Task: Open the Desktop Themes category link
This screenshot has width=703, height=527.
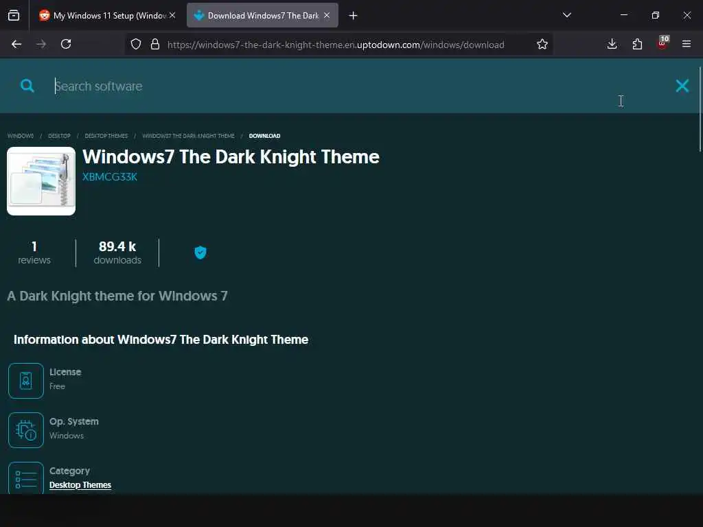Action: point(80,485)
